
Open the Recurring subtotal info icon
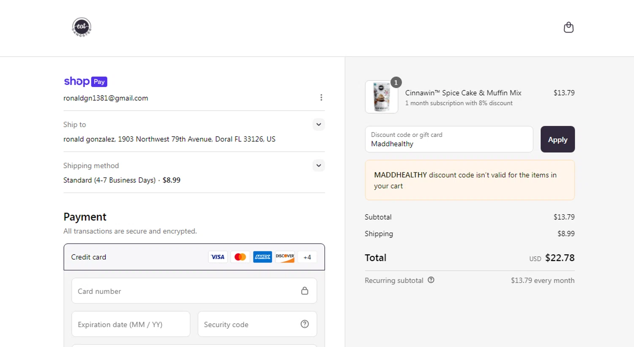click(x=431, y=280)
